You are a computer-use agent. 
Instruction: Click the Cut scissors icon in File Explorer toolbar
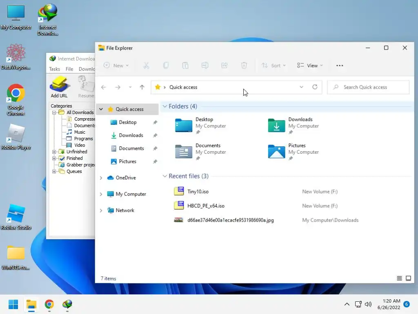click(146, 65)
